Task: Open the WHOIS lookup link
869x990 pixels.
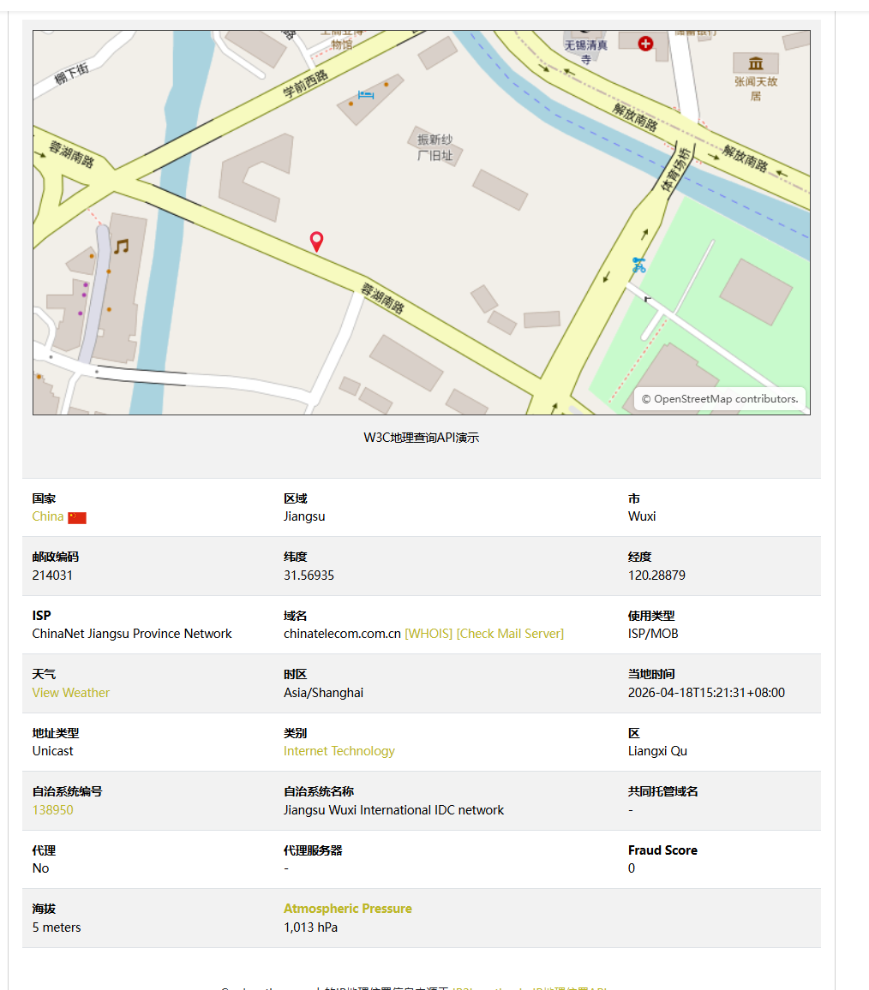Action: 429,634
